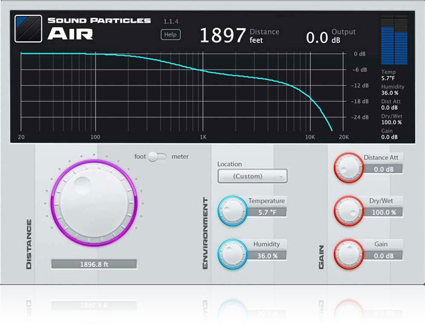Click the Dry/Wet 100.0 % value field
The height and width of the screenshot is (327, 425).
pos(384,212)
